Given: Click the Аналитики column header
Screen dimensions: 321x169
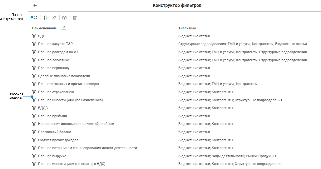Looking at the screenshot, I should coord(187,28).
